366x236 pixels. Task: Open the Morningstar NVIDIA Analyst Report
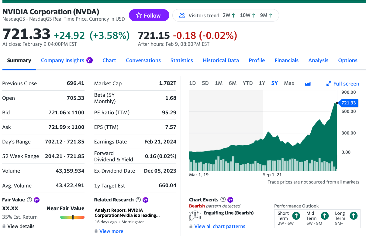pos(127,213)
